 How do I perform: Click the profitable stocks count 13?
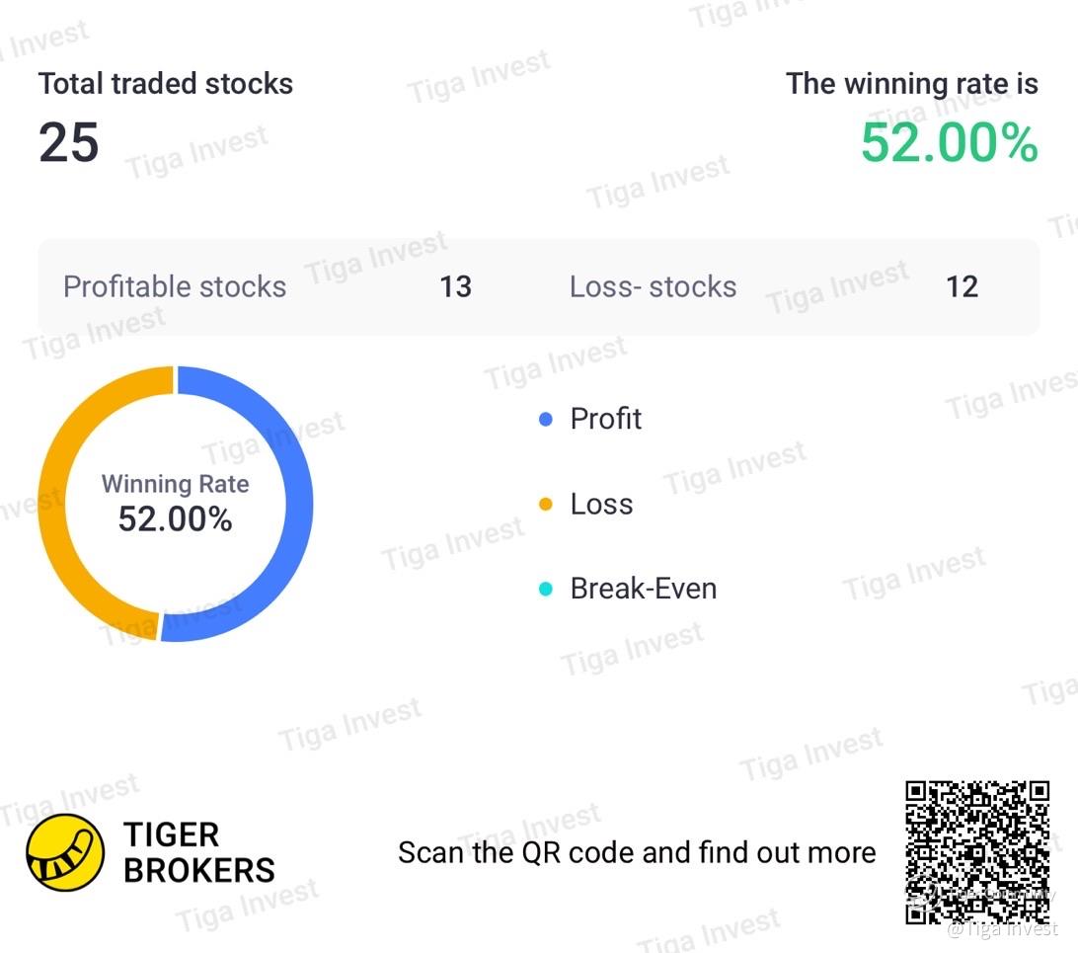point(456,286)
